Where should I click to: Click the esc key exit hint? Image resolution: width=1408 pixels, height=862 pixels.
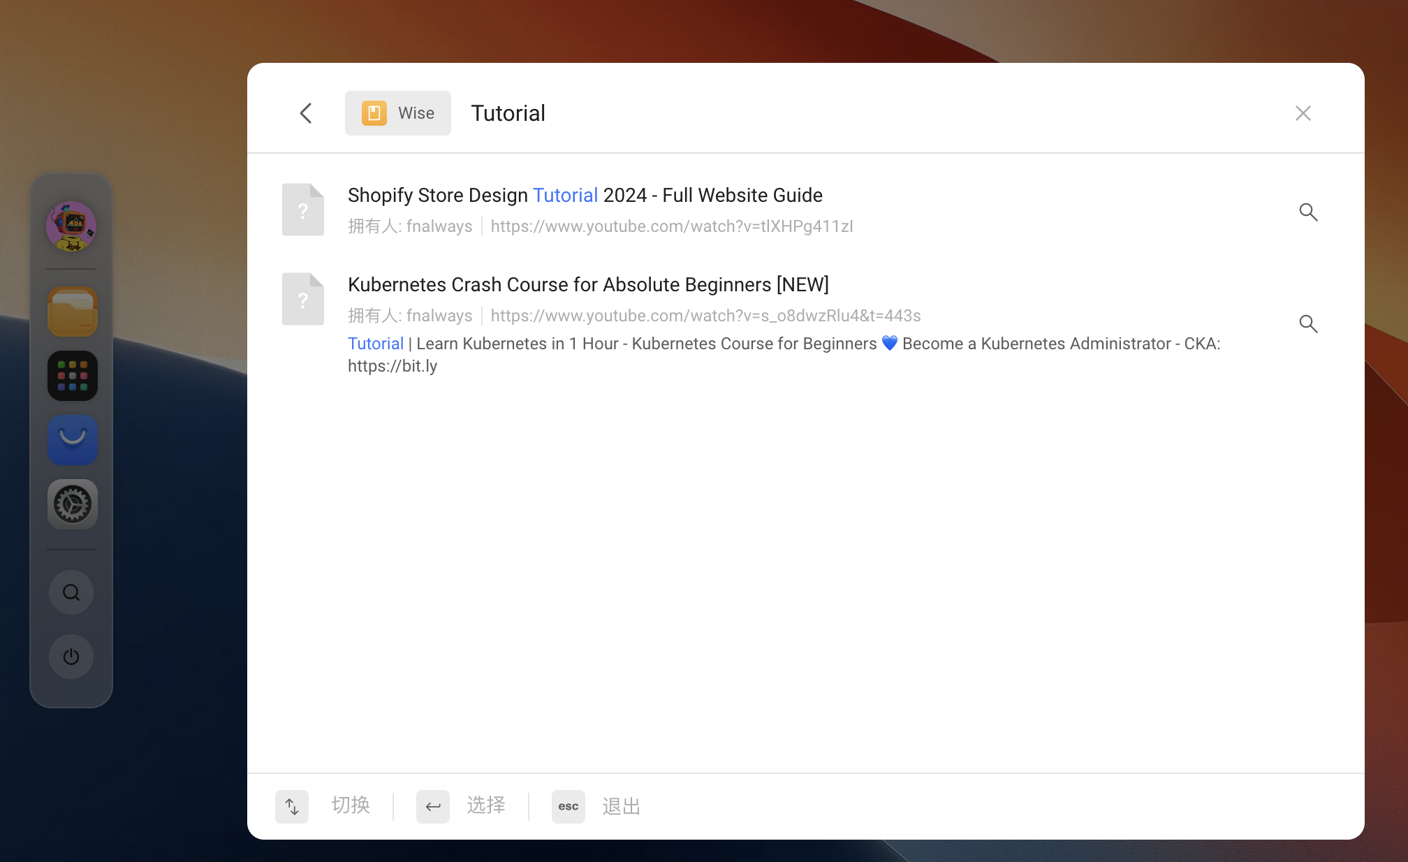pyautogui.click(x=569, y=807)
